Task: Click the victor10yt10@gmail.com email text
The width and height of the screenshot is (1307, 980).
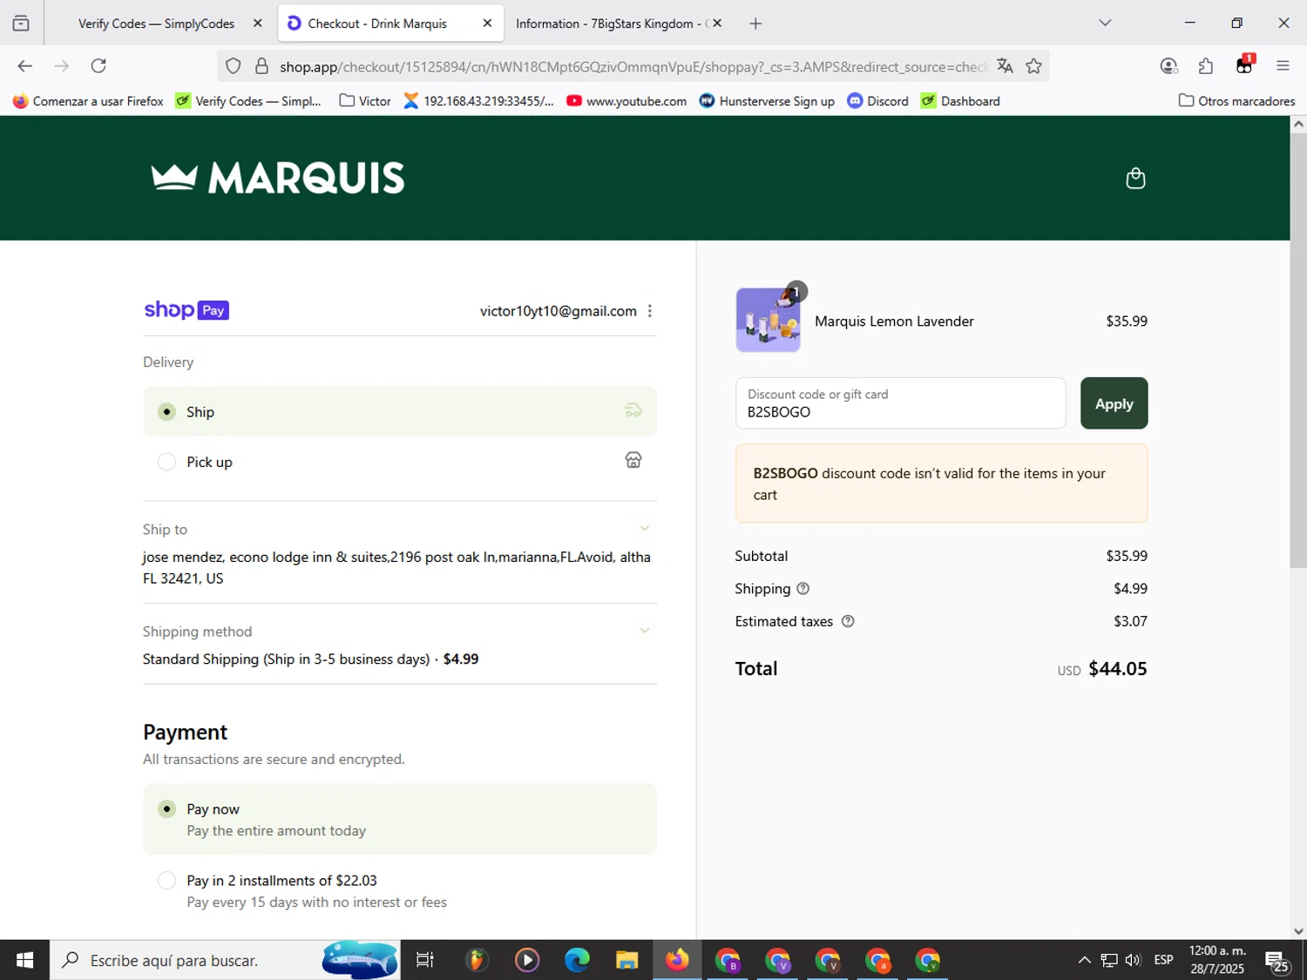Action: coord(559,311)
